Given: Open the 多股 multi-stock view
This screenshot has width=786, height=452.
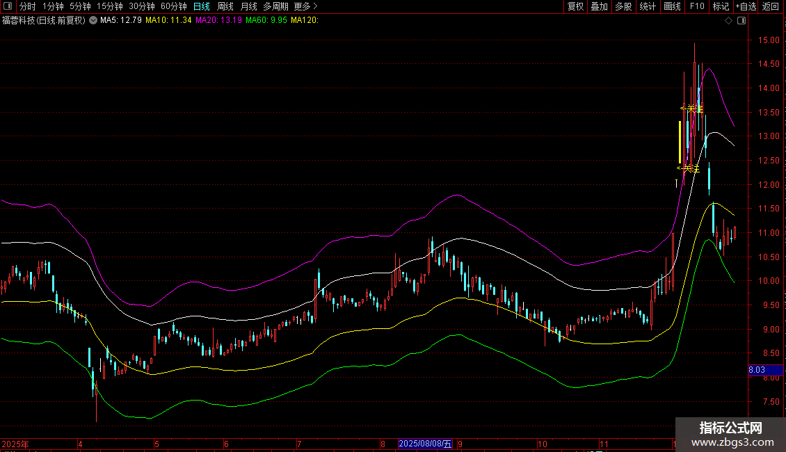Looking at the screenshot, I should 623,6.
